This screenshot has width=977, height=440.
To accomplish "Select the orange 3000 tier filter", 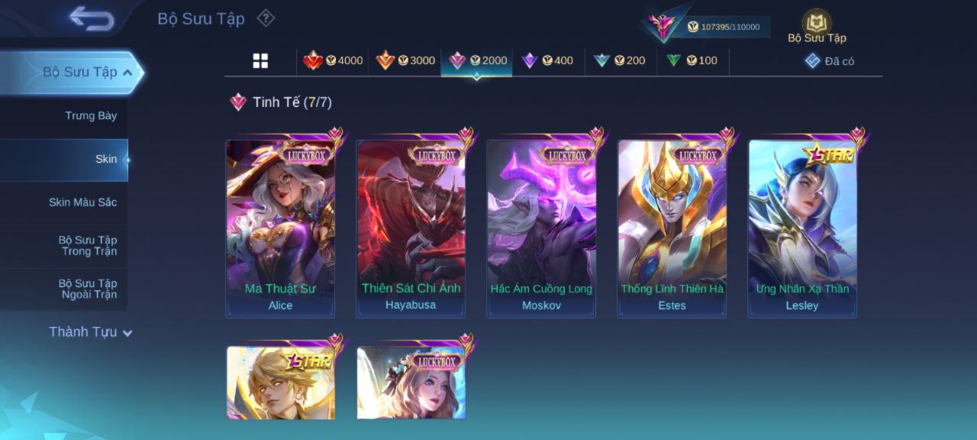I will pyautogui.click(x=405, y=60).
